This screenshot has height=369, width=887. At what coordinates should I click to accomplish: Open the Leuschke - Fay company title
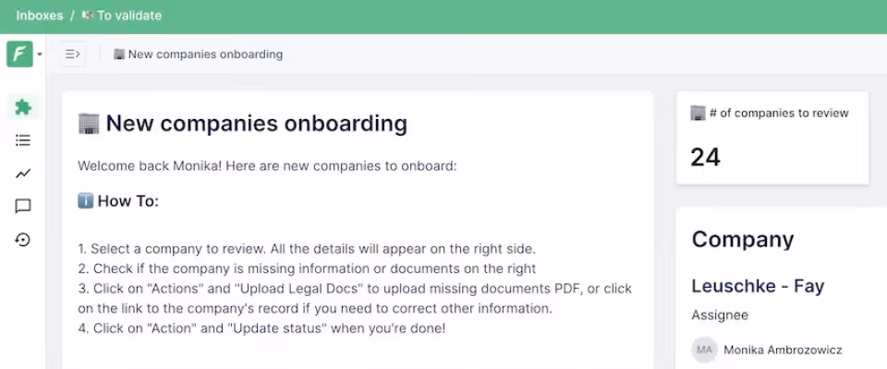758,286
